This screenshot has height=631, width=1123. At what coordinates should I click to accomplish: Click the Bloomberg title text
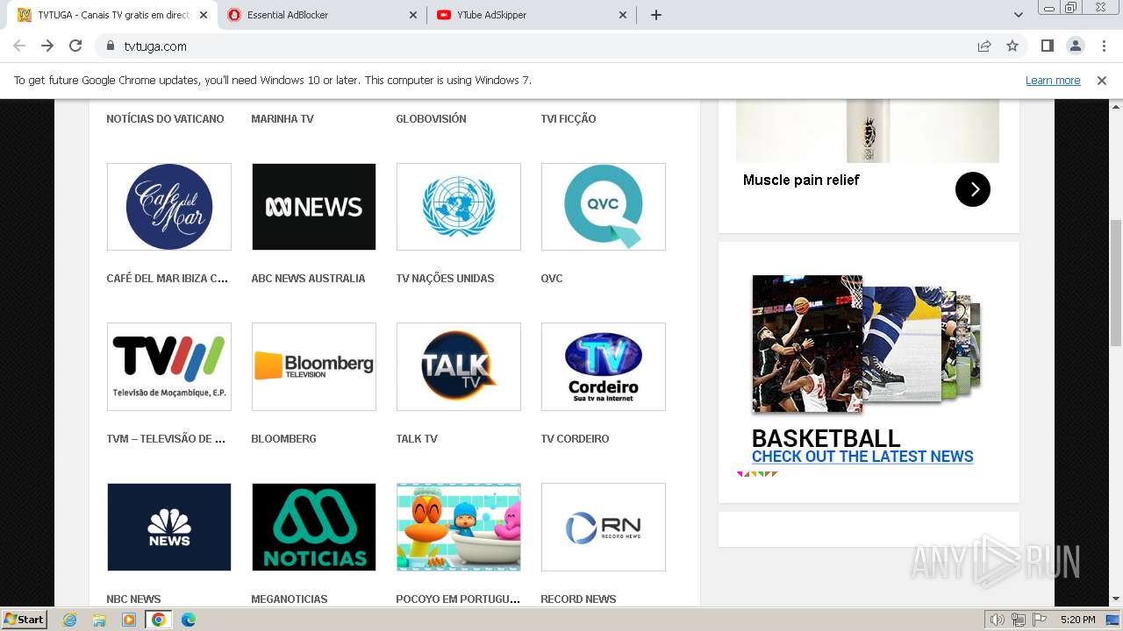(x=283, y=438)
